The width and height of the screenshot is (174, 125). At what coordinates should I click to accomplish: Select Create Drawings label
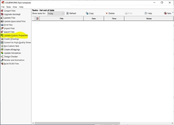point(11,39)
